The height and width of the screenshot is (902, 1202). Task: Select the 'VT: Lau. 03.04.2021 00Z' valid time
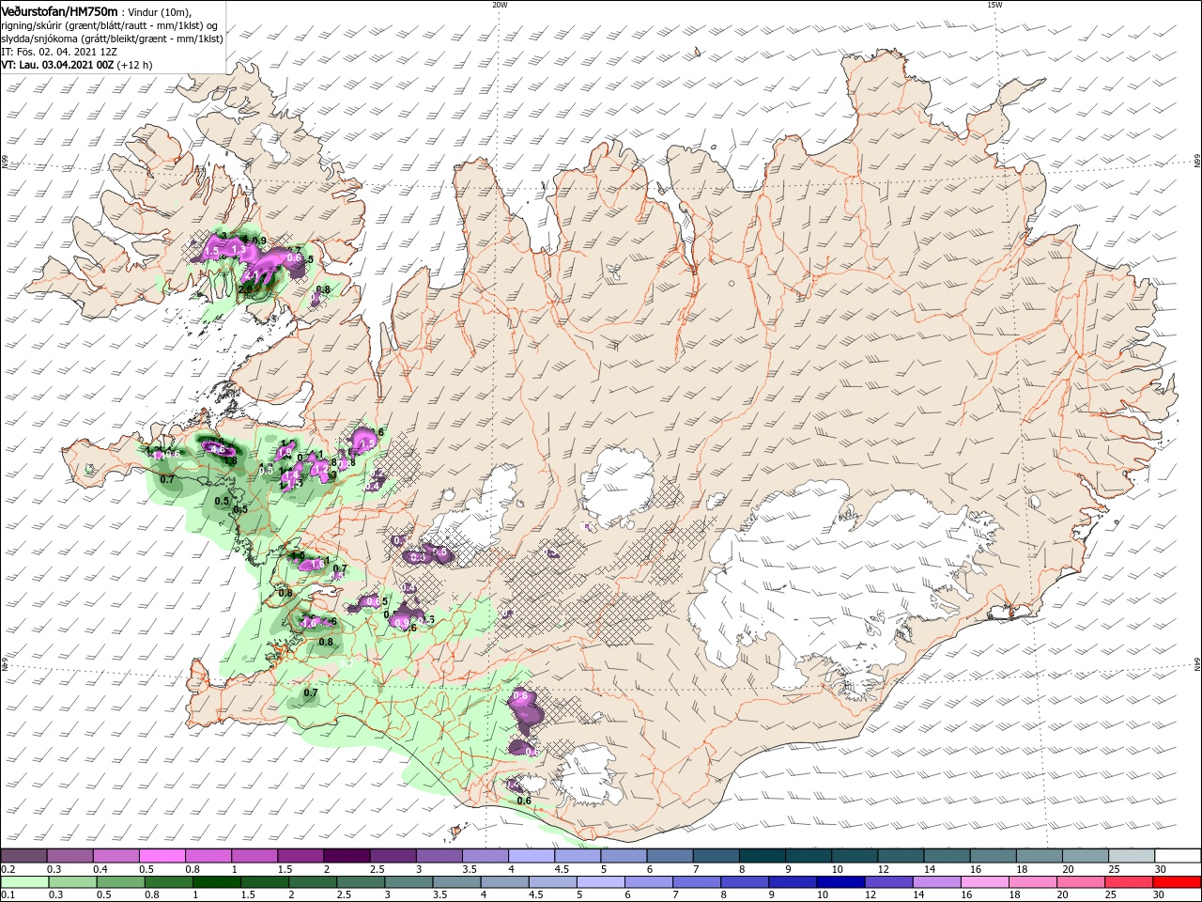[x=57, y=65]
